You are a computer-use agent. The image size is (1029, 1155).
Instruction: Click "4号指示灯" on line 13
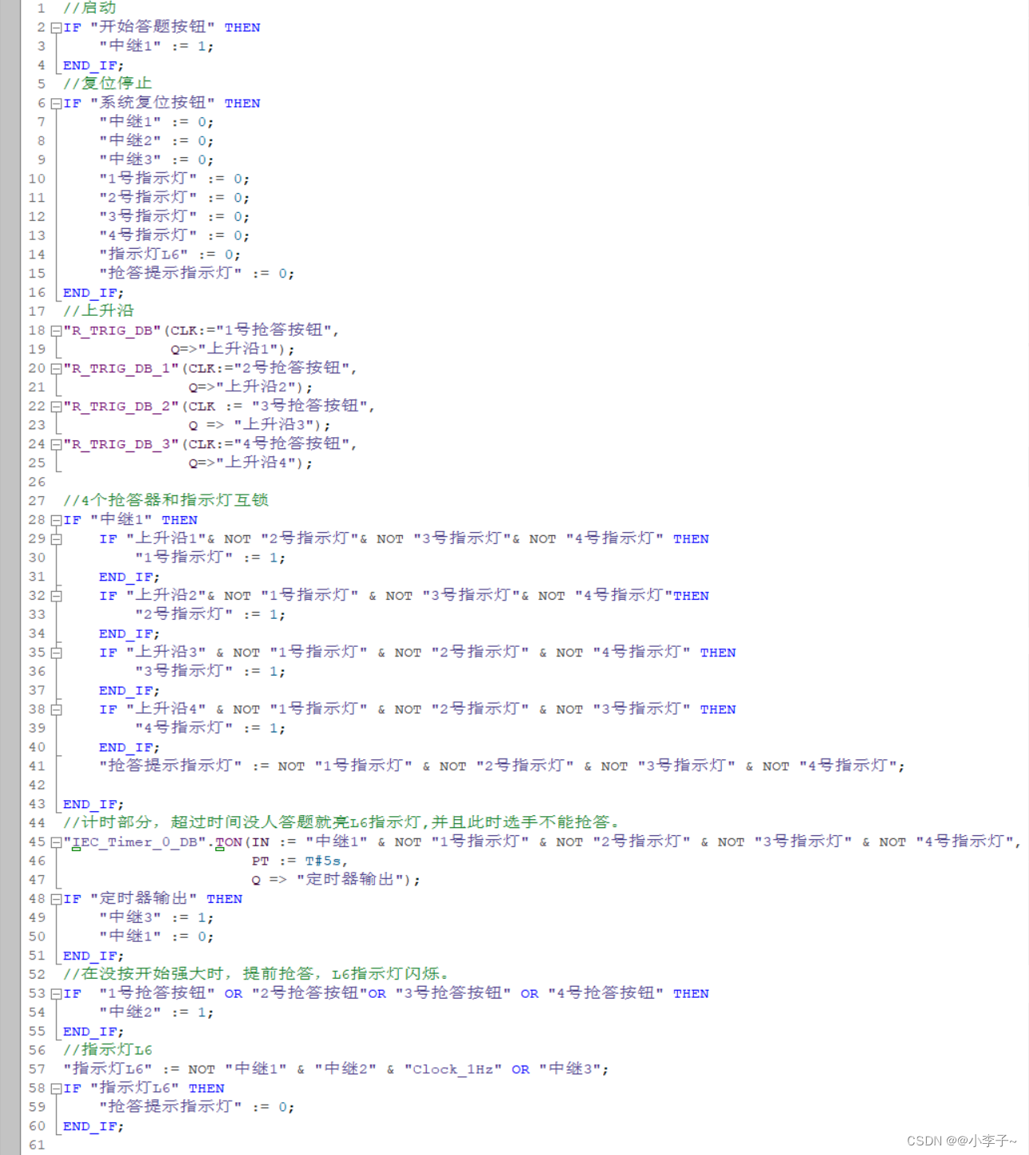(x=148, y=235)
